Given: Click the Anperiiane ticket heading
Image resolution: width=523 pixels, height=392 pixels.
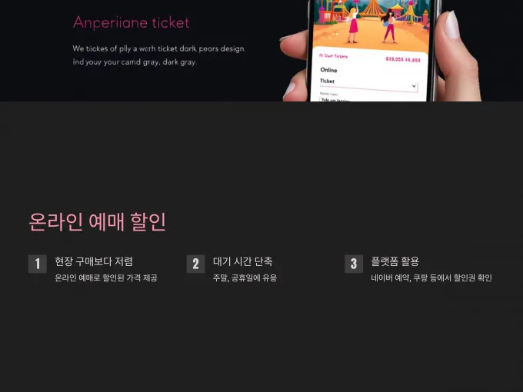Looking at the screenshot, I should tap(131, 22).
